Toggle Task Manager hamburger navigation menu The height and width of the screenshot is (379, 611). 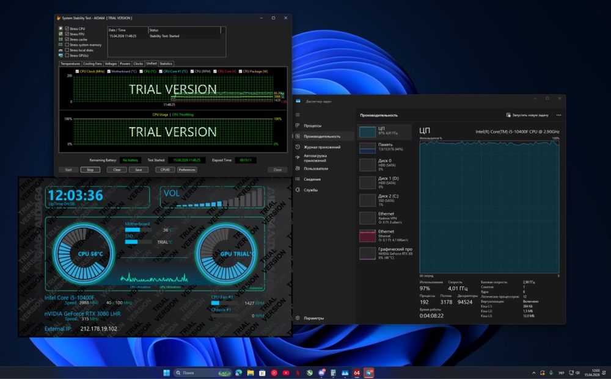click(x=298, y=115)
